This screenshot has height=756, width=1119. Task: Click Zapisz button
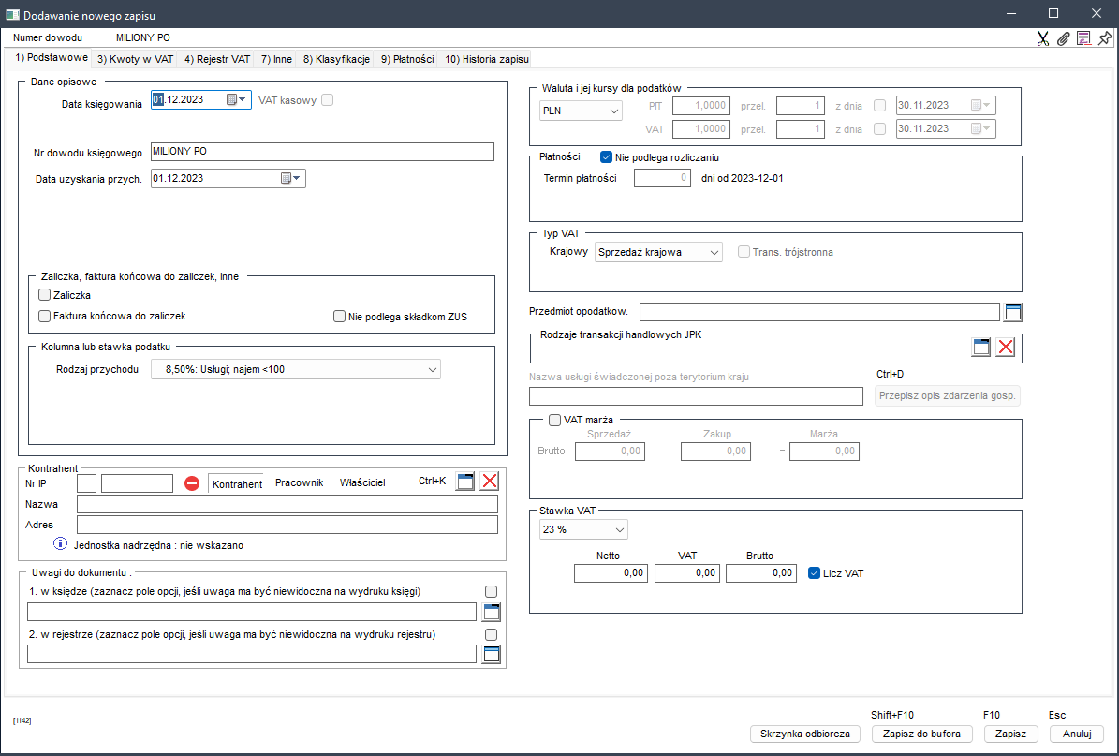pyautogui.click(x=1010, y=734)
